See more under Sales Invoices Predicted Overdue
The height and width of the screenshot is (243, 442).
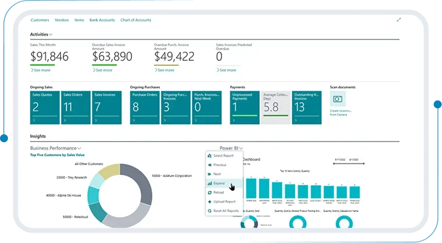click(x=226, y=70)
